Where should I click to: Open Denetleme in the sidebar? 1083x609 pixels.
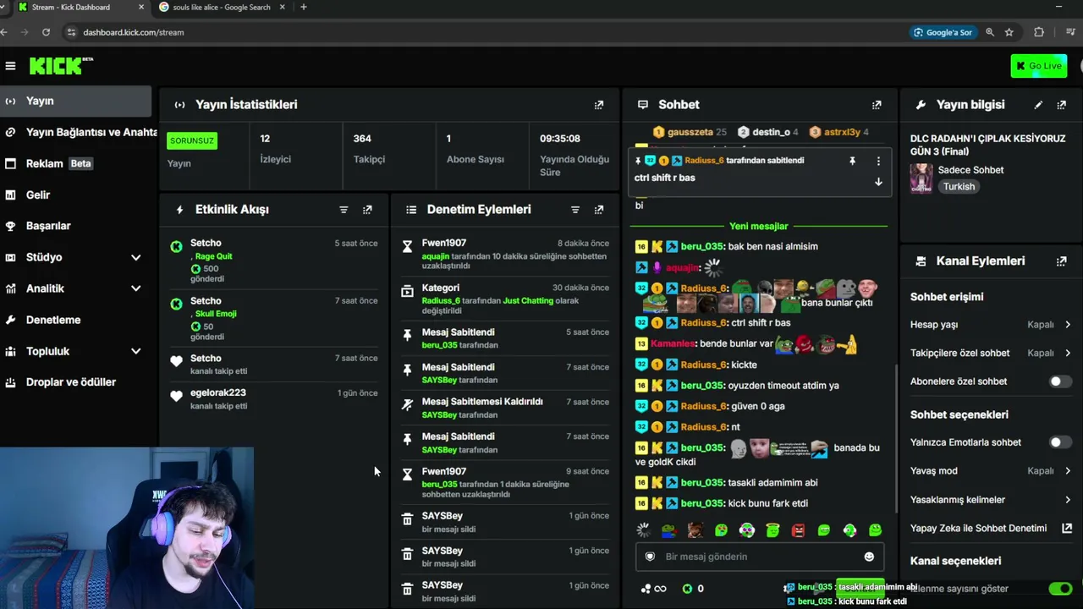[75, 320]
